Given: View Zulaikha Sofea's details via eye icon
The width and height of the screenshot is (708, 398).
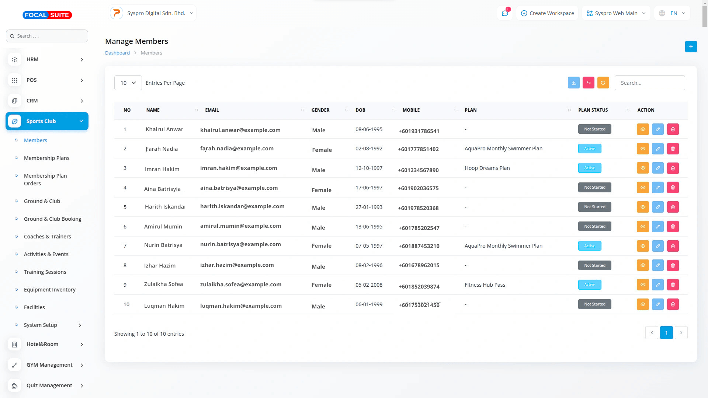Looking at the screenshot, I should point(642,285).
